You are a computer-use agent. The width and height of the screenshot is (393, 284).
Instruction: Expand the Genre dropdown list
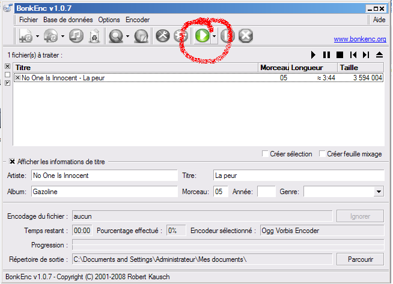379,192
